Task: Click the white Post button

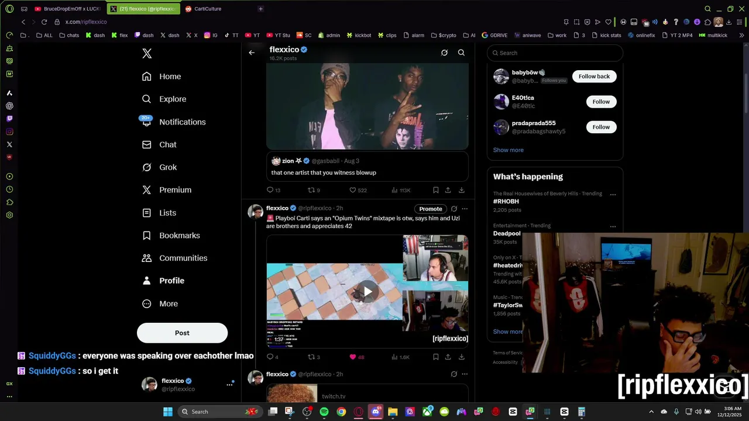Action: click(x=182, y=333)
